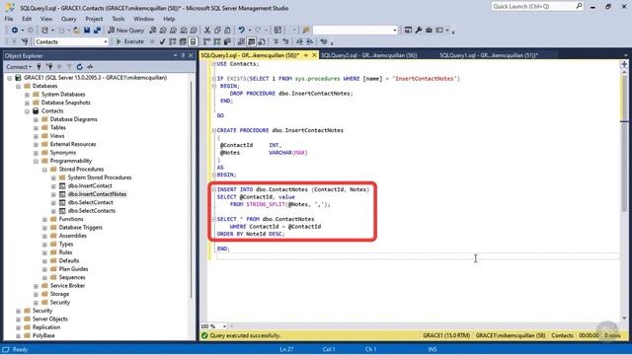Image resolution: width=632 pixels, height=355 pixels.
Task: Click the navigate back circular arrow icon
Action: pyautogui.click(x=15, y=31)
